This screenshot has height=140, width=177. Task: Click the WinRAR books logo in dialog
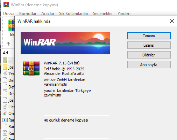pyautogui.click(x=31, y=68)
